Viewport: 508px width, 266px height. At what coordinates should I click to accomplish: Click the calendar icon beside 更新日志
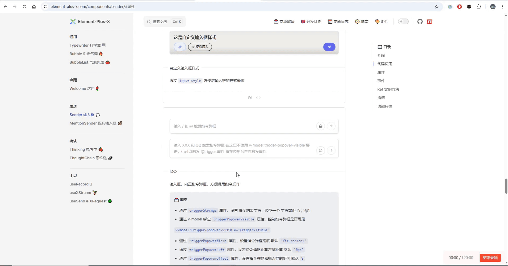pyautogui.click(x=330, y=21)
